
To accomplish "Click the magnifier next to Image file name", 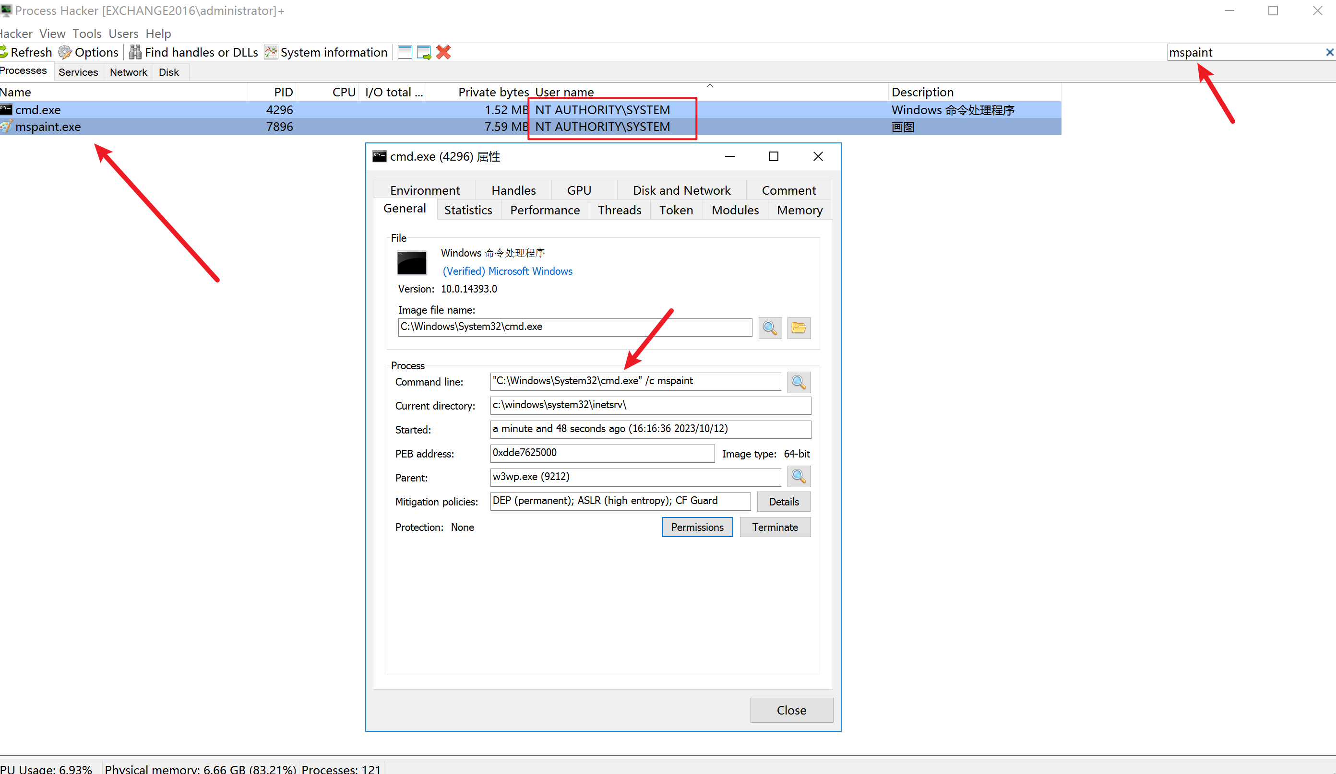I will coord(770,328).
